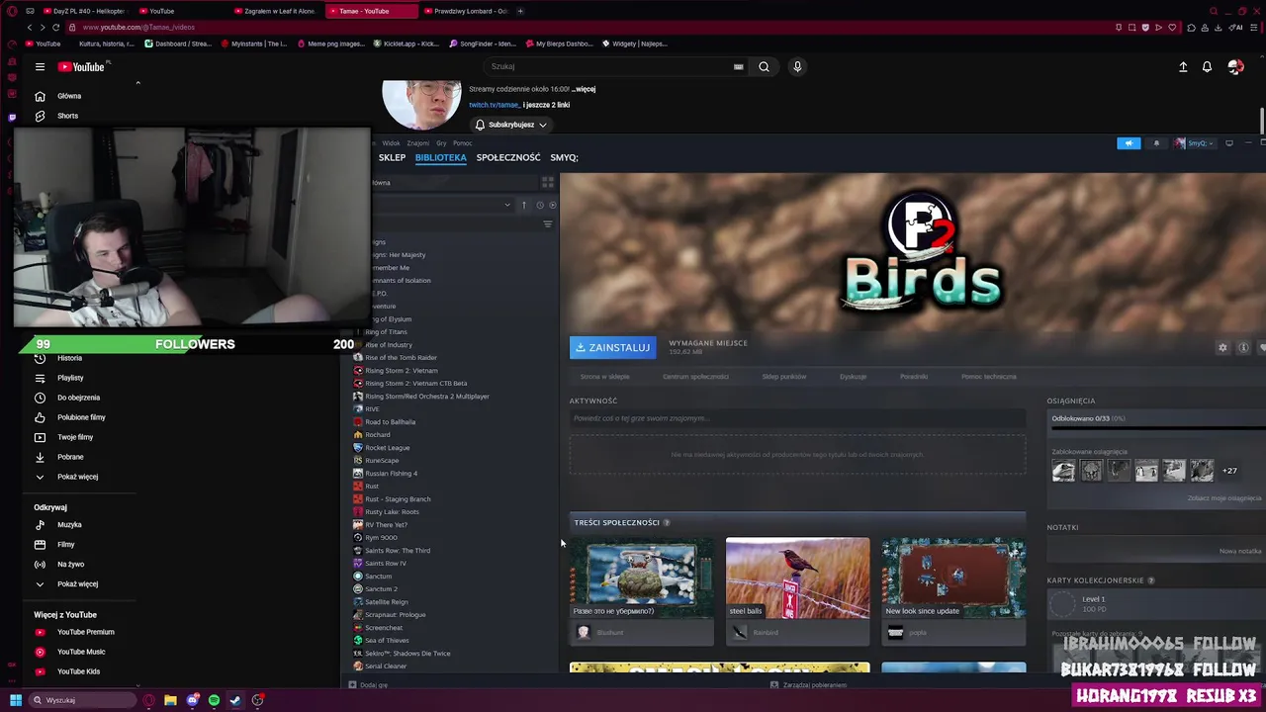Image resolution: width=1266 pixels, height=712 pixels.
Task: Open File Explorer from the taskbar
Action: point(170,700)
